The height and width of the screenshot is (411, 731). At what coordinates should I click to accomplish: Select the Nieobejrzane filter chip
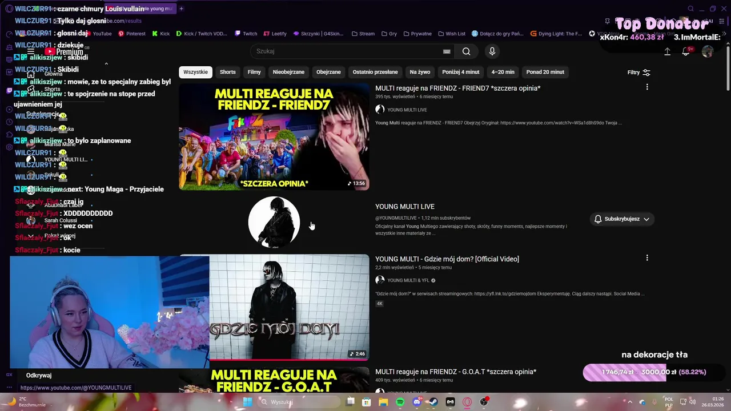(x=288, y=72)
